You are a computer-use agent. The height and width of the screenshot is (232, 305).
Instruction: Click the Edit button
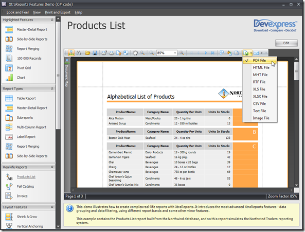tap(286, 43)
